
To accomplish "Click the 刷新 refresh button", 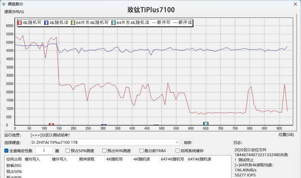I will (x=188, y=143).
